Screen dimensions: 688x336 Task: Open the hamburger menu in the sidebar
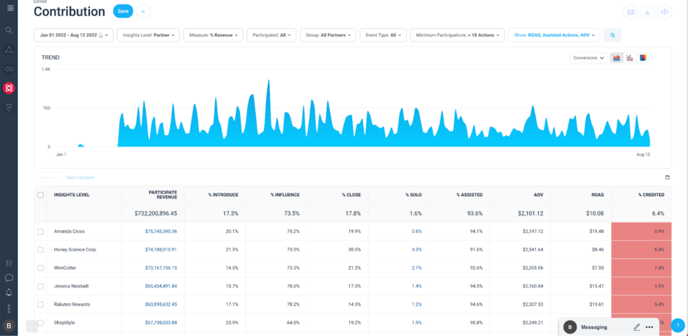click(9, 7)
